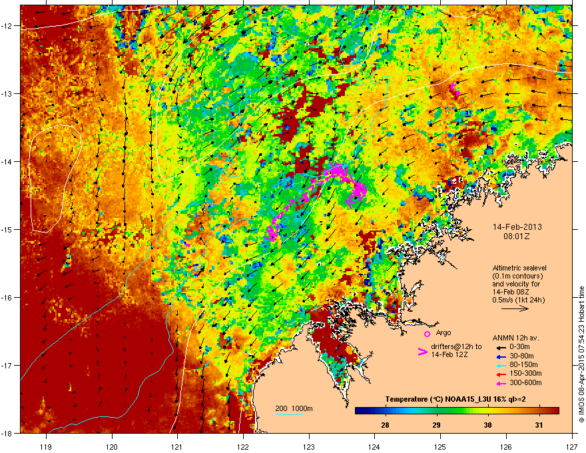Screen dimensions: 586x453
Task: Click the temperature color bar near 28
Action: (x=385, y=411)
